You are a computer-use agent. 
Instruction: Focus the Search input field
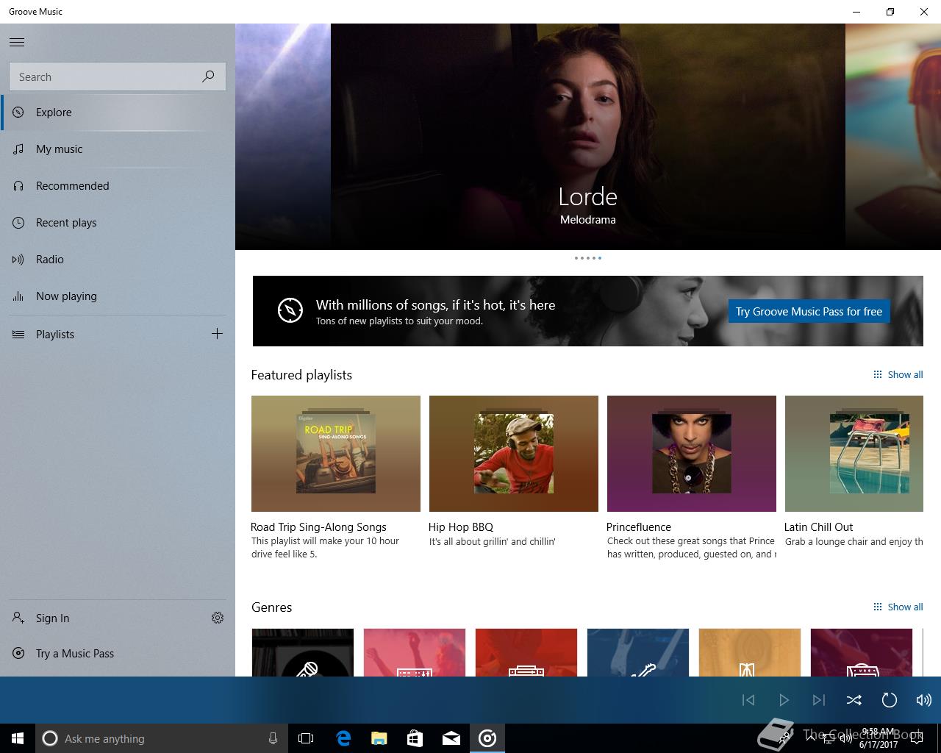(118, 76)
